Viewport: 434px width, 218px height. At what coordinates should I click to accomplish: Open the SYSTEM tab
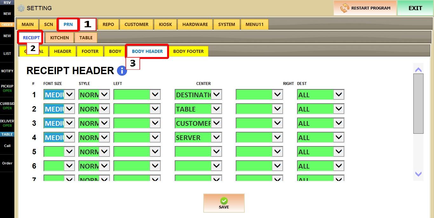coord(227,24)
